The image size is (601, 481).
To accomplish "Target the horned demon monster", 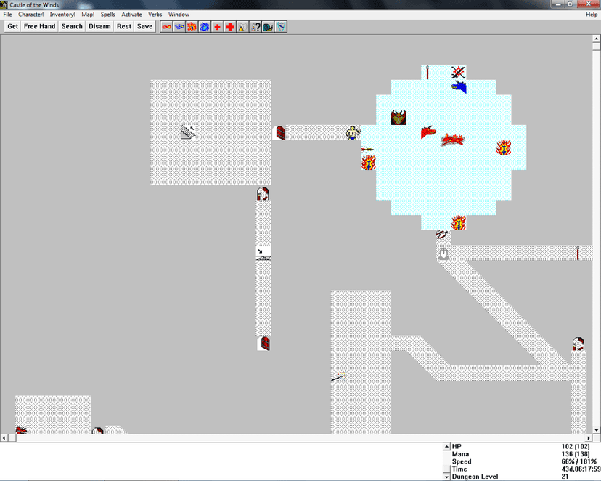I will coord(398,118).
